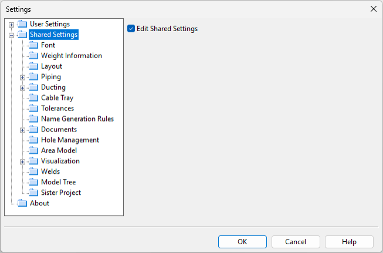Expand the Visualization tree node
This screenshot has height=253, width=383.
tap(23, 161)
